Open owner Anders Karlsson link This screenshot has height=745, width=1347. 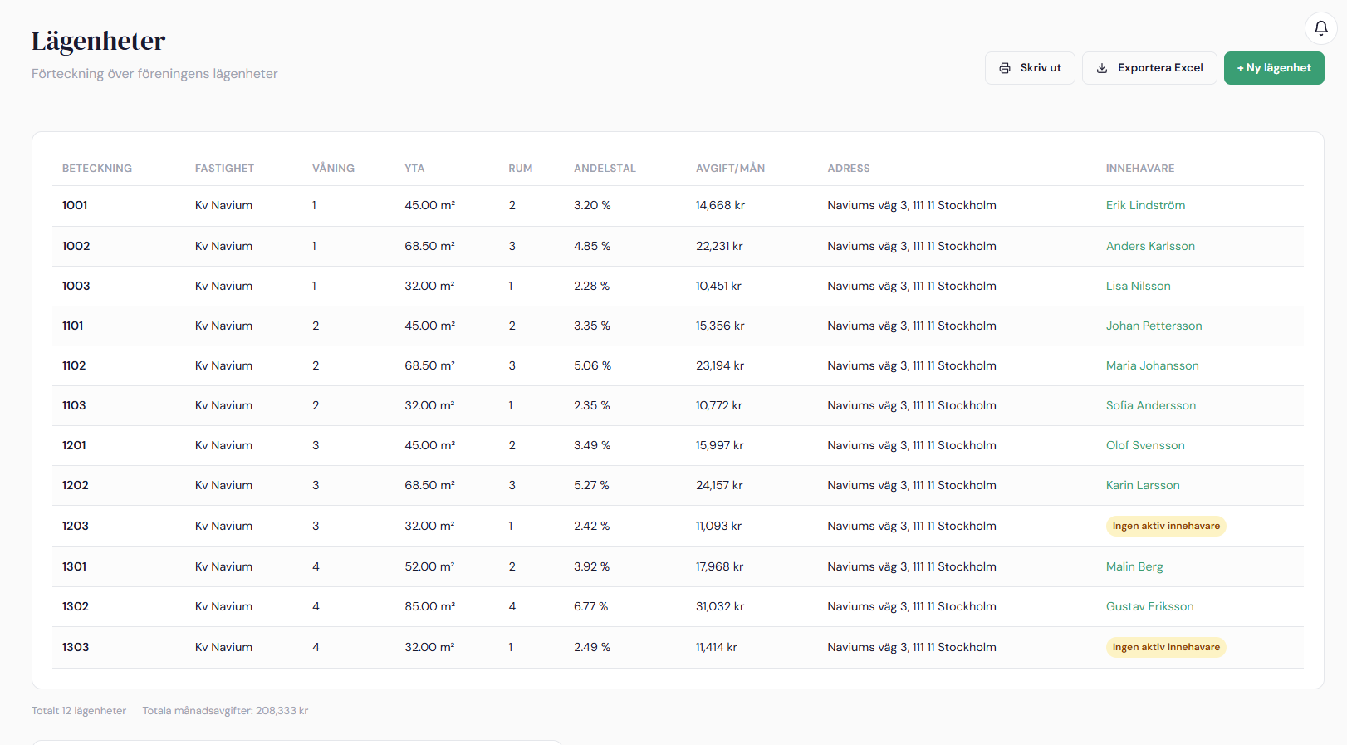(1149, 246)
